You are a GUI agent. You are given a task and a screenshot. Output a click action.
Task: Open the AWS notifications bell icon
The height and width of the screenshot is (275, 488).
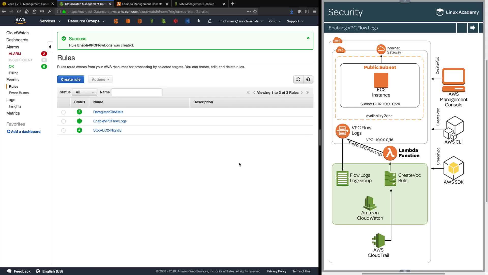coord(210,21)
